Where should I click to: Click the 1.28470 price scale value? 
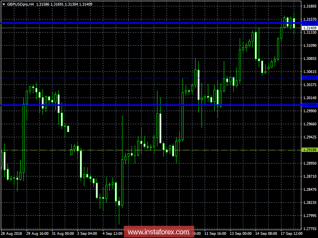click(310, 190)
